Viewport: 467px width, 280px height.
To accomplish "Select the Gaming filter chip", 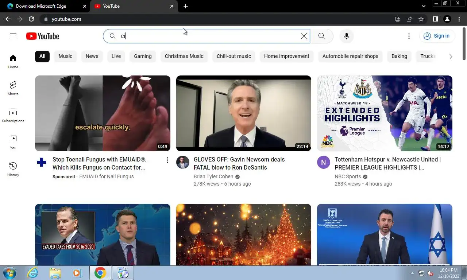I will (x=143, y=56).
